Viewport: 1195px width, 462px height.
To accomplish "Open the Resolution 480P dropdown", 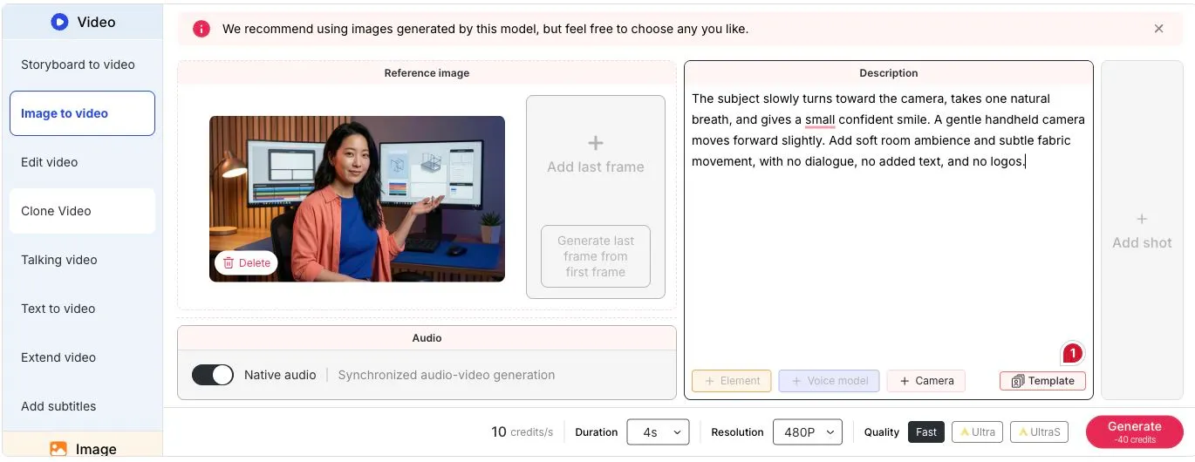I will click(x=807, y=431).
